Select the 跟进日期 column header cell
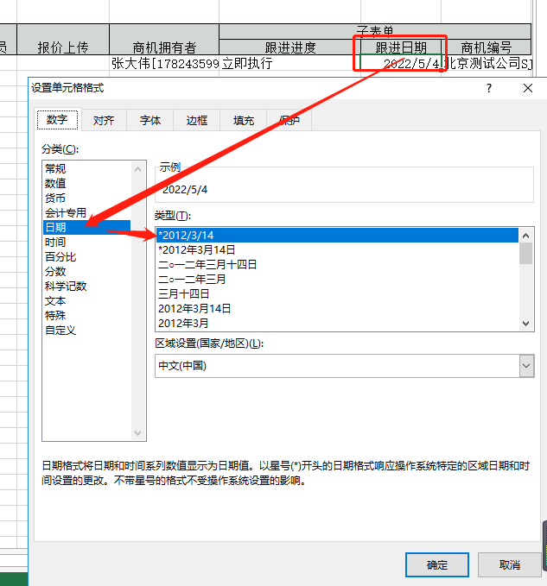 (401, 47)
